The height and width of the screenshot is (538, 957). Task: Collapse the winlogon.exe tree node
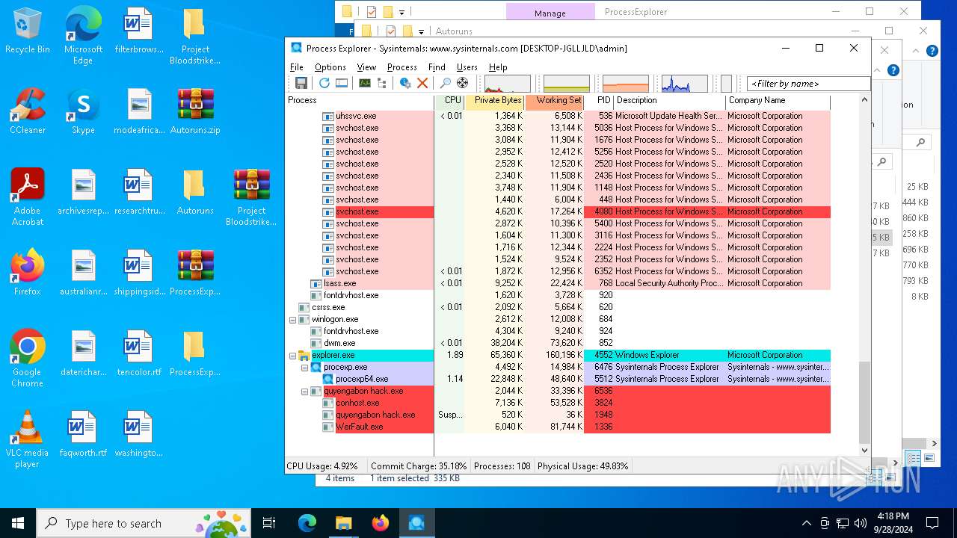292,319
